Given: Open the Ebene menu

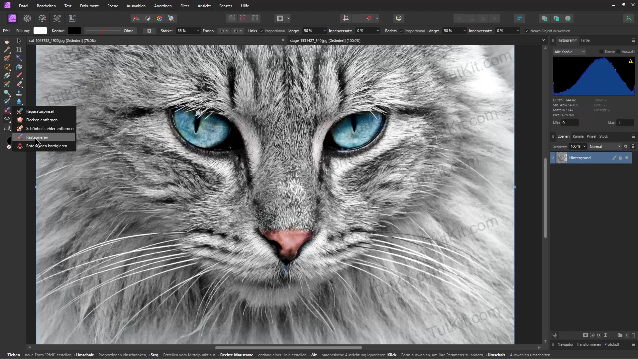Looking at the screenshot, I should pyautogui.click(x=113, y=6).
